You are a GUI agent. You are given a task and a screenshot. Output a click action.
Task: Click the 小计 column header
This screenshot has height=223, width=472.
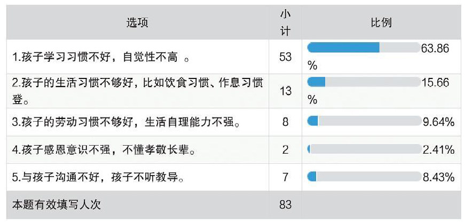click(x=285, y=22)
